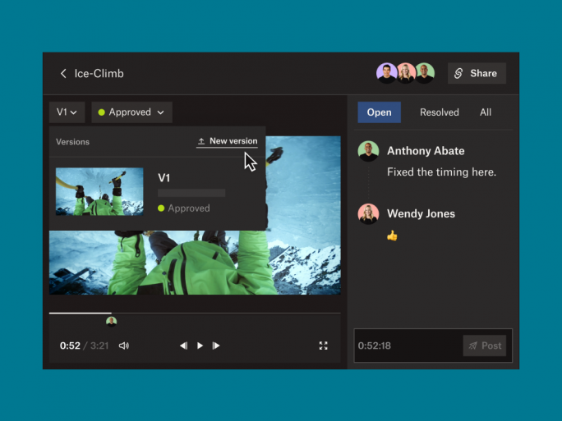Open the V1 version dropdown
This screenshot has height=421, width=562.
(x=67, y=112)
